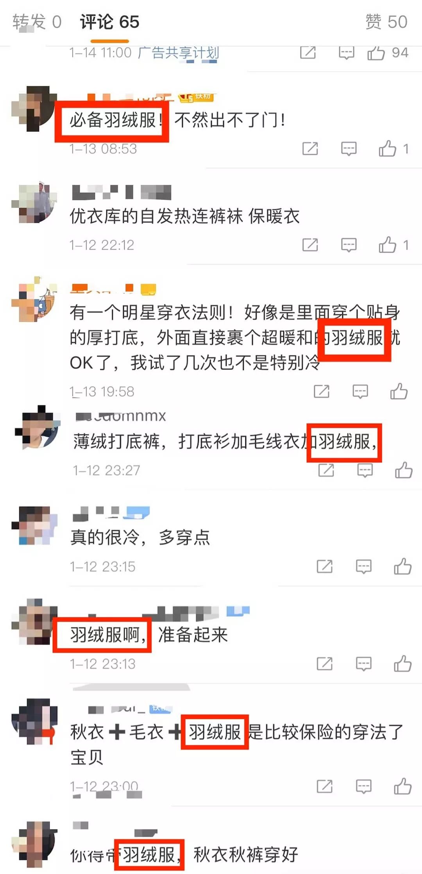Reply to the 明星穿衣法则 comment

360,391
